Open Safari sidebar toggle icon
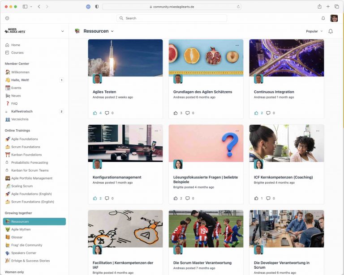Viewport: 344px width, 275px height. click(25, 7)
